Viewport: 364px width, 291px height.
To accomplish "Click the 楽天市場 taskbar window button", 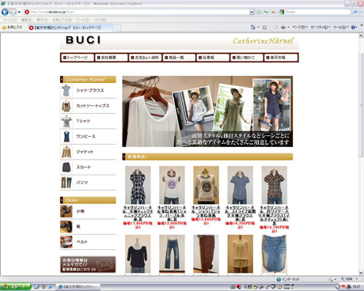I will [x=79, y=287].
